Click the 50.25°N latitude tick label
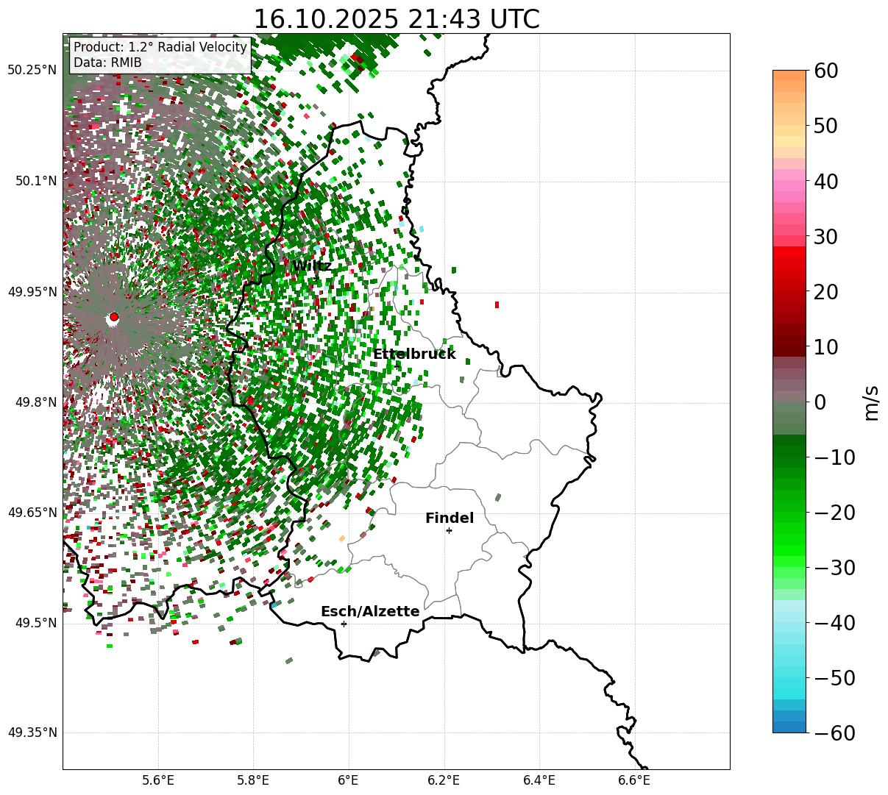This screenshot has height=795, width=888. [32, 71]
